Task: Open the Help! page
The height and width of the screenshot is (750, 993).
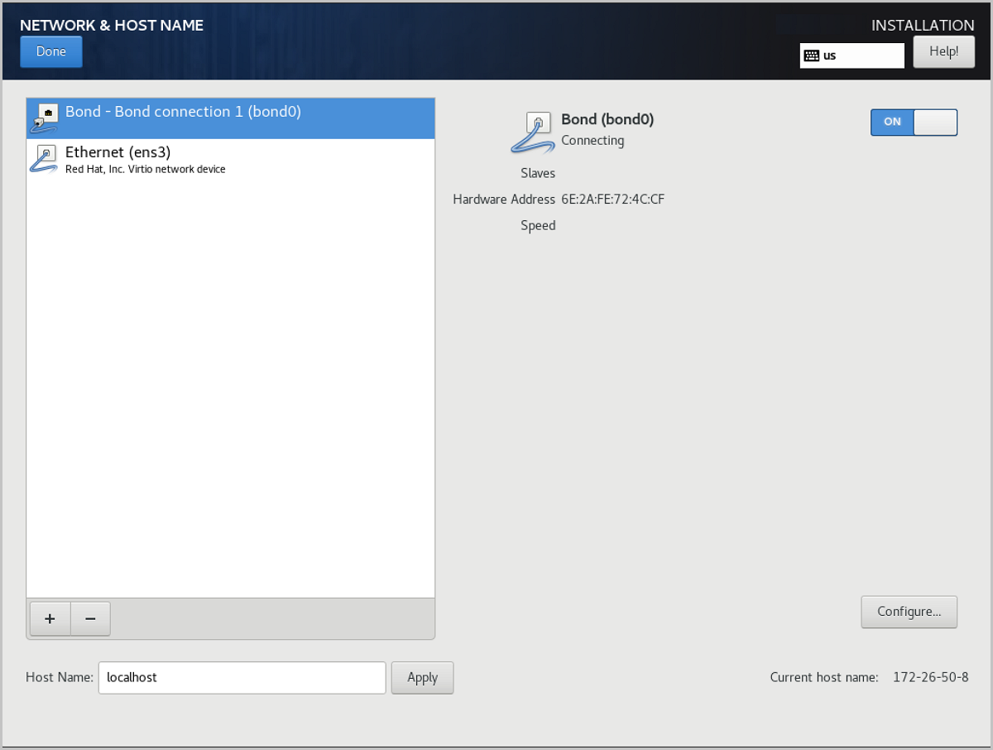Action: (943, 52)
